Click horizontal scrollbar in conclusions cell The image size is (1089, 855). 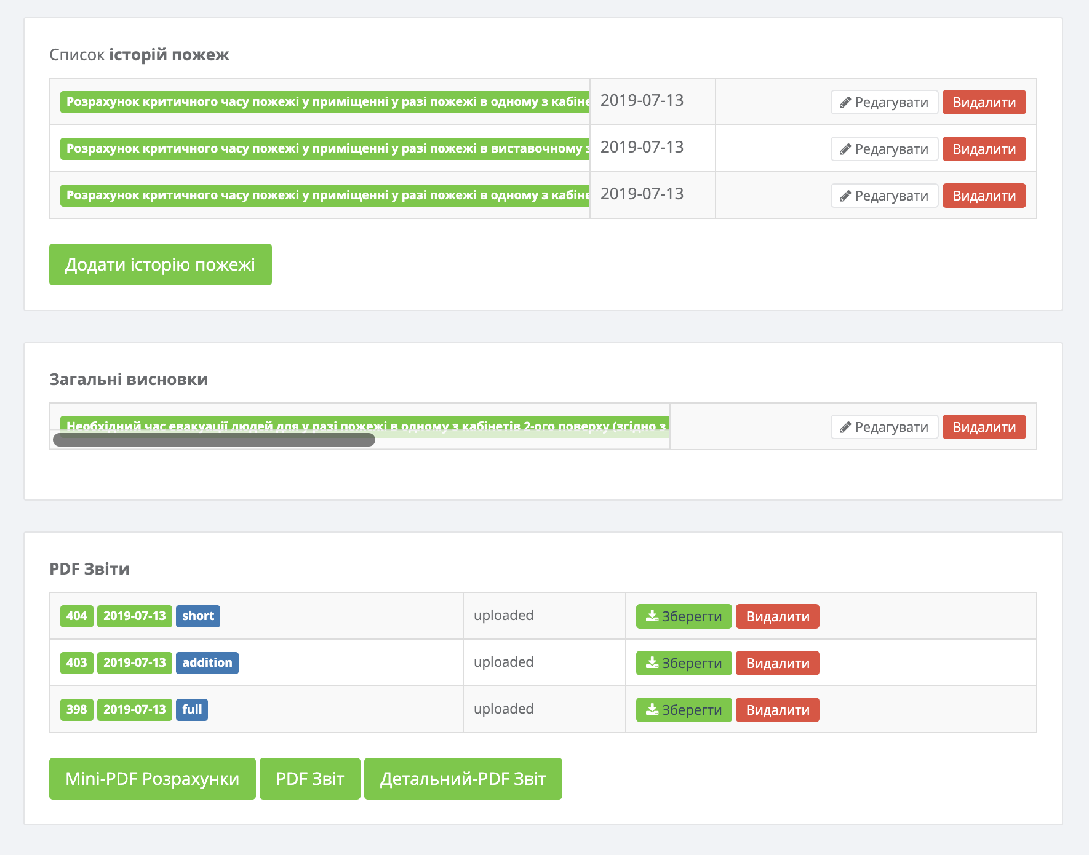click(x=214, y=440)
